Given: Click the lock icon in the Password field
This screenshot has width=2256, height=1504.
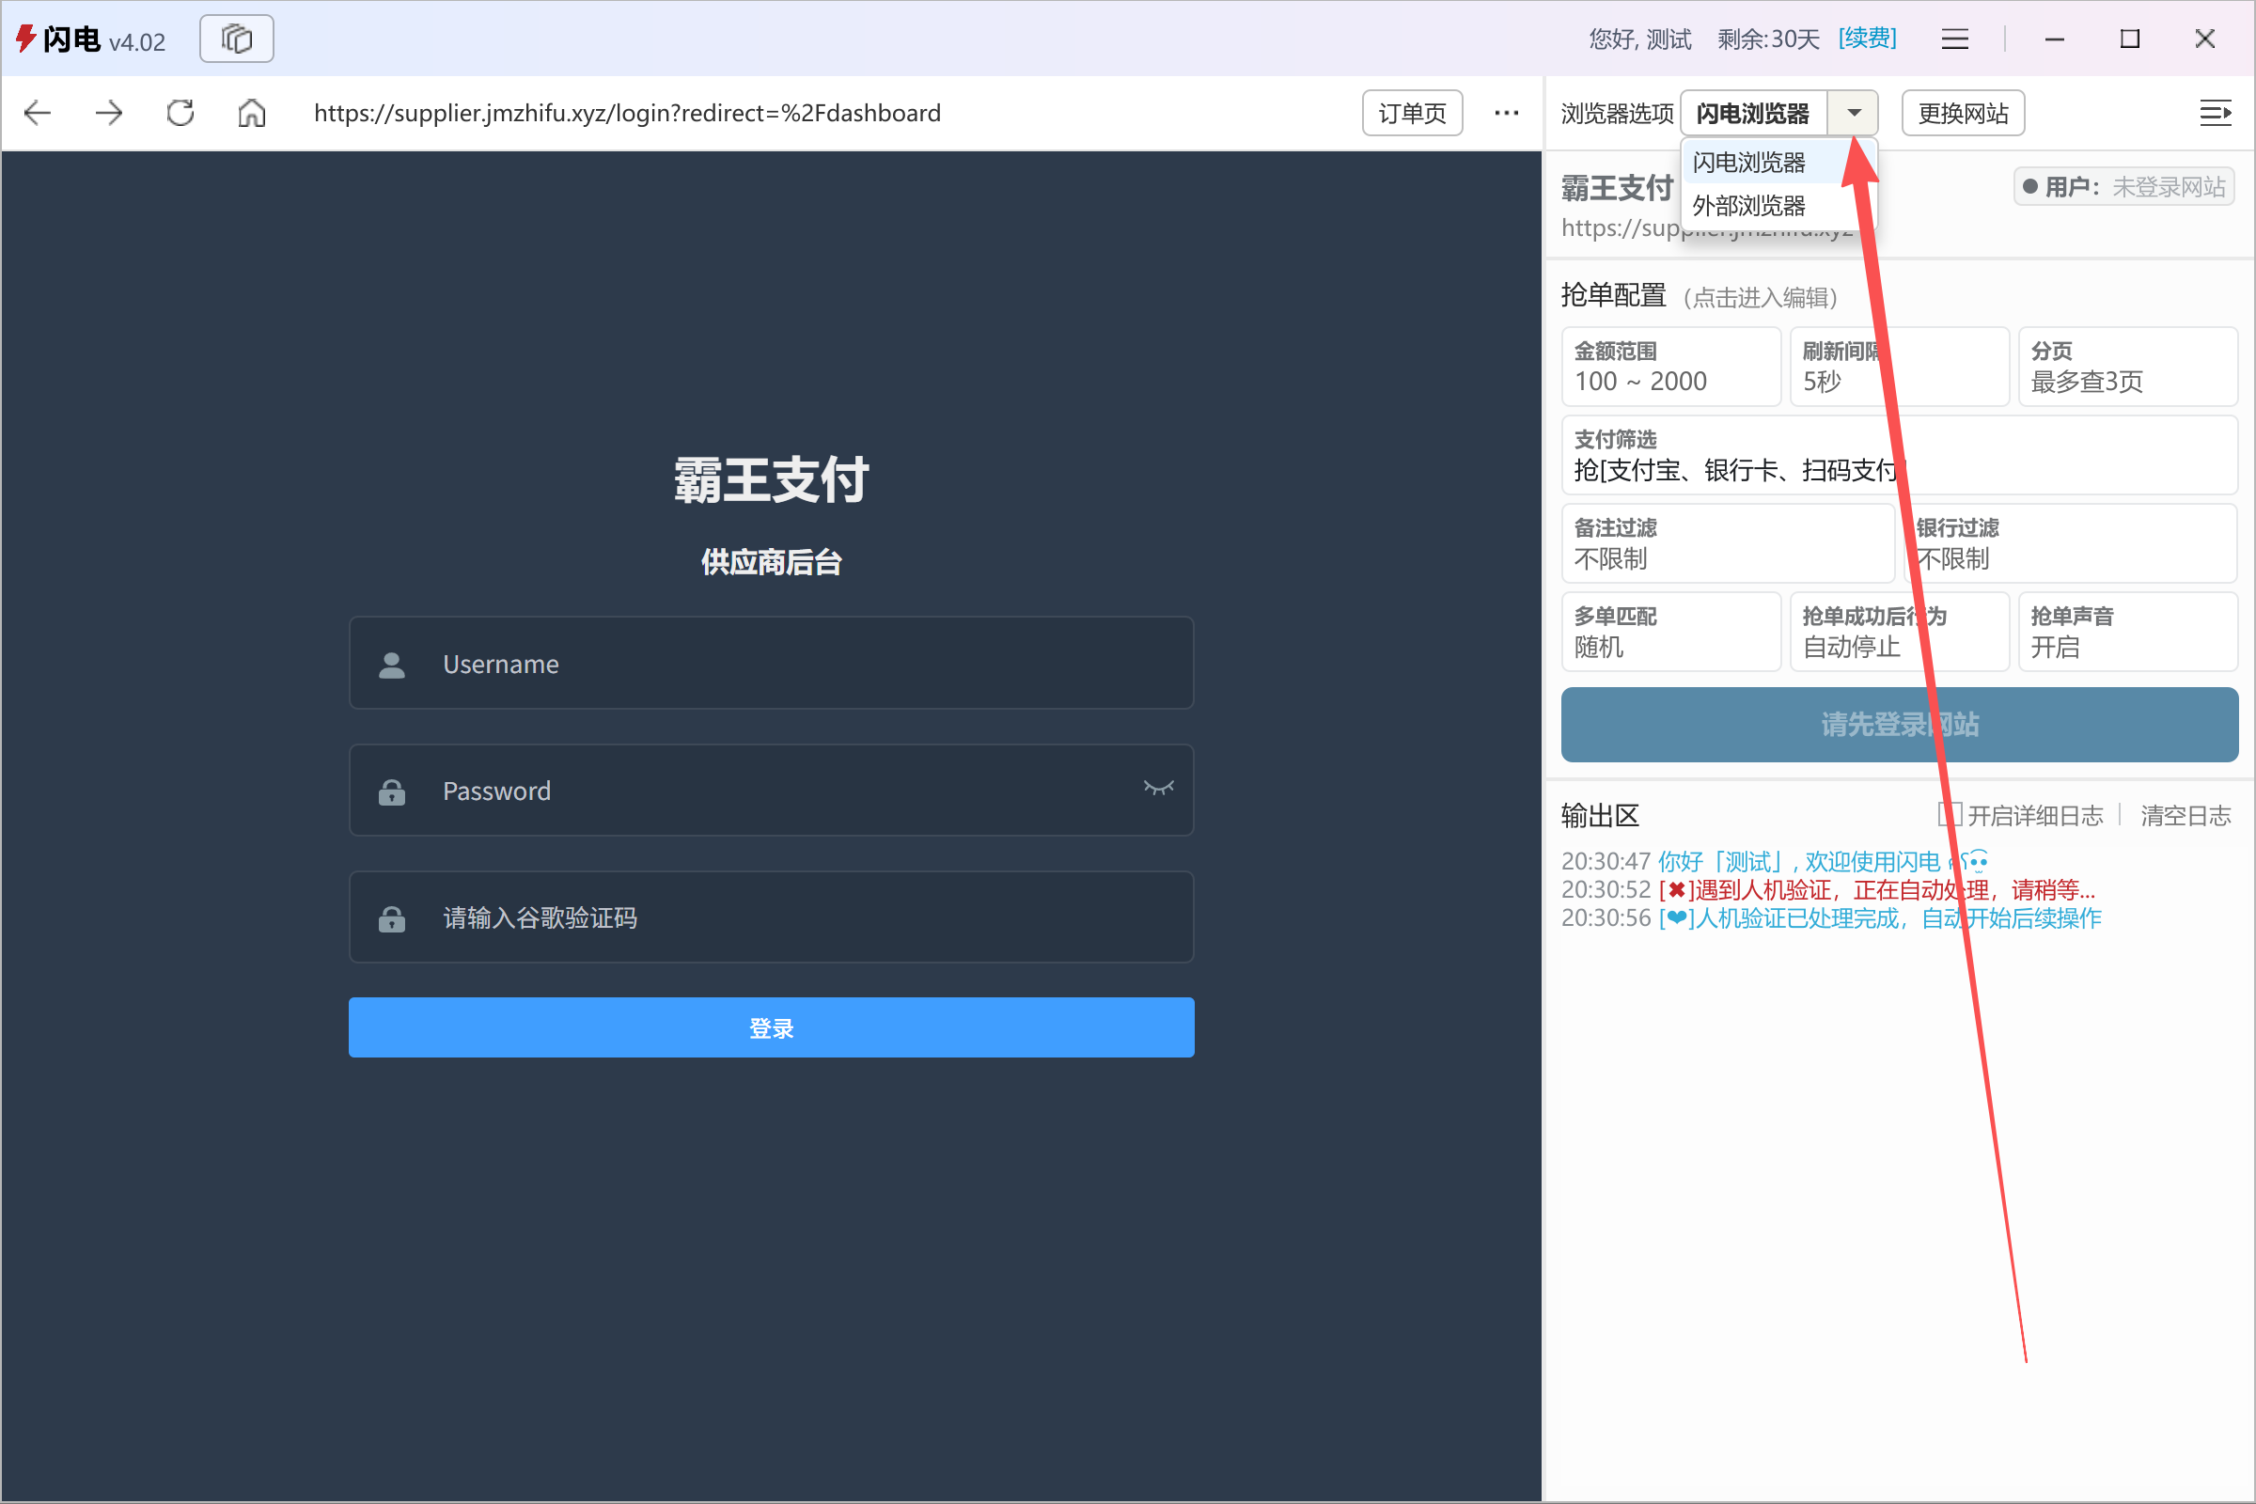Looking at the screenshot, I should click(x=390, y=791).
